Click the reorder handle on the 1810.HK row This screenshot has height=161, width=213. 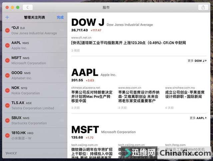pos(62,135)
